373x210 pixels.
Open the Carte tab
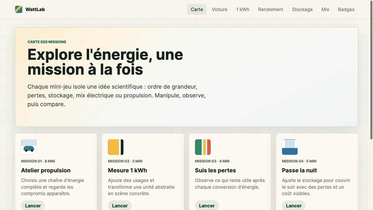pos(197,9)
